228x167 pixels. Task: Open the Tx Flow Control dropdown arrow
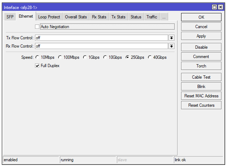[x=172, y=38]
